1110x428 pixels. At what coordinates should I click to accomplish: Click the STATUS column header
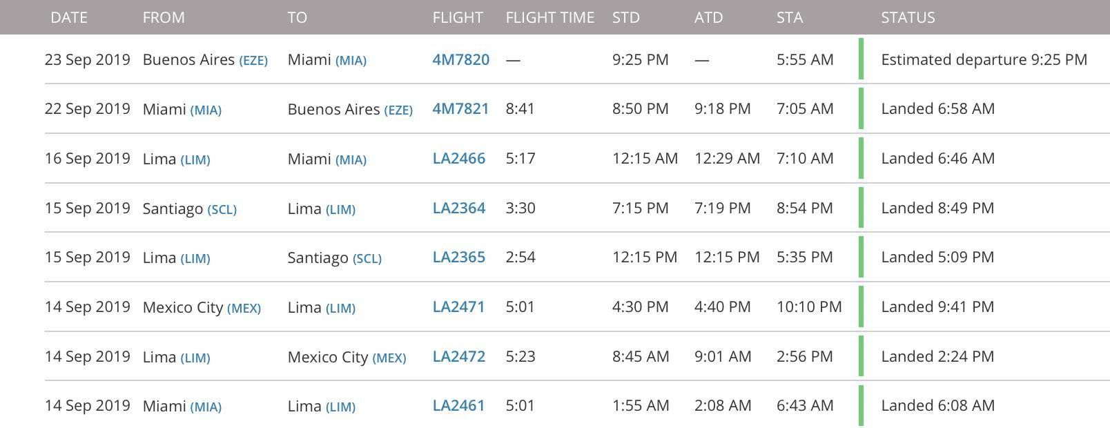click(x=908, y=18)
